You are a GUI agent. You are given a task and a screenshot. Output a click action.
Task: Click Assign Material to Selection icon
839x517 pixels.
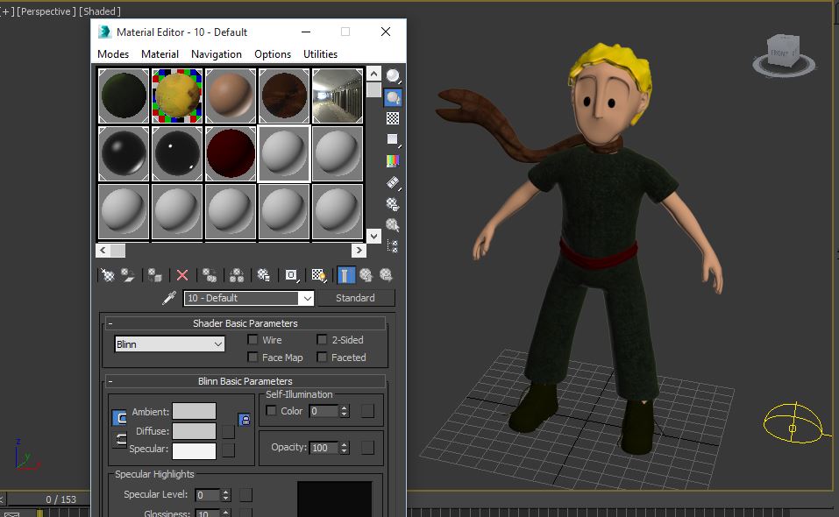[154, 275]
